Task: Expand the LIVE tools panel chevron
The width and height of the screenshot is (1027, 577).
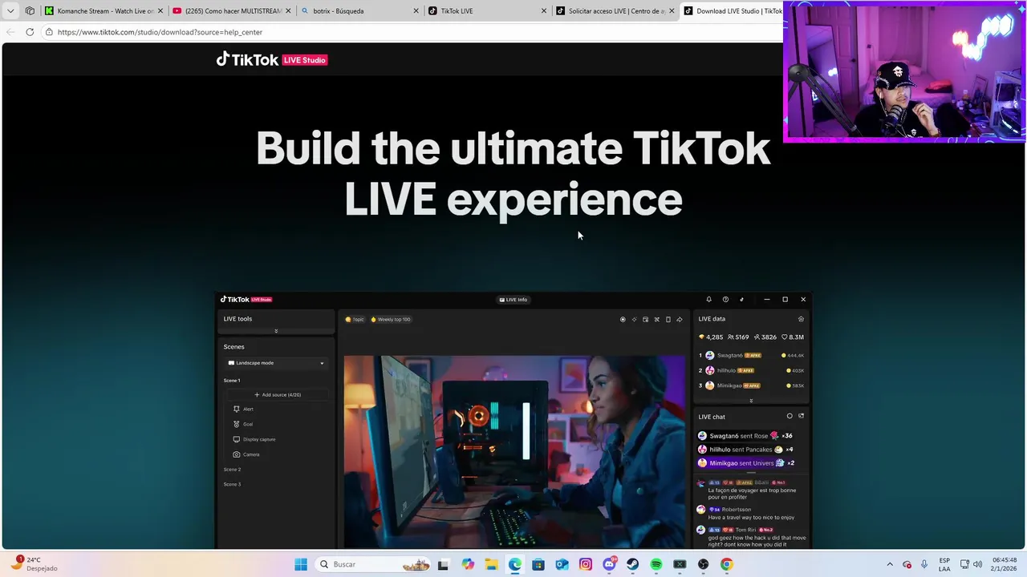Action: [276, 331]
